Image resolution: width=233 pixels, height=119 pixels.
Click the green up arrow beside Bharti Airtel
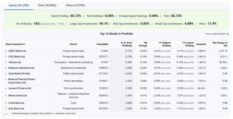6,96
